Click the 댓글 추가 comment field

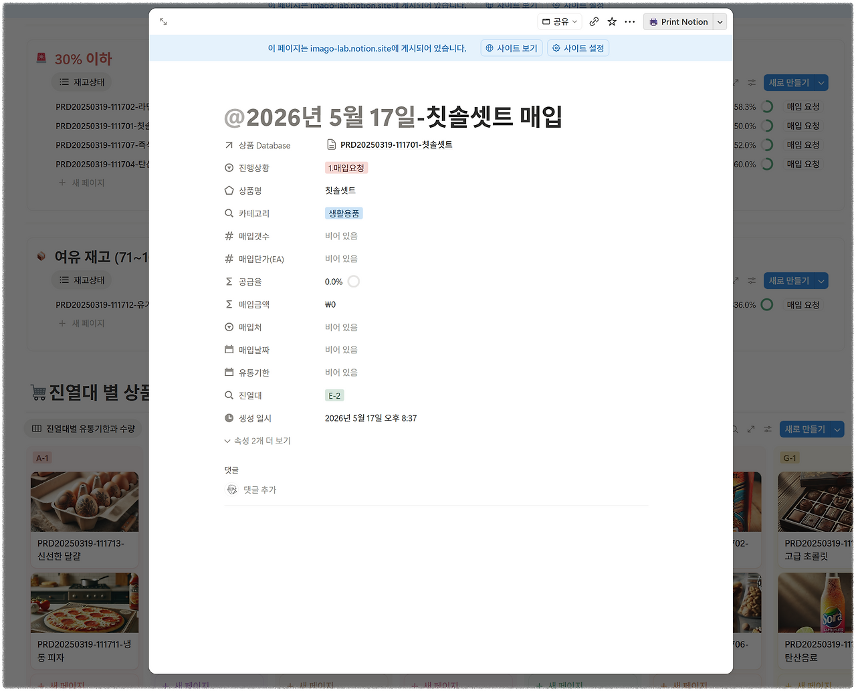click(260, 490)
